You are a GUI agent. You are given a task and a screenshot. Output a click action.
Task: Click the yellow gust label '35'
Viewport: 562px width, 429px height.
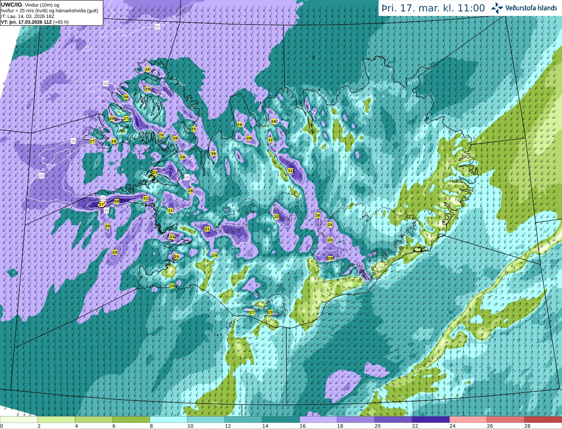tap(117, 201)
